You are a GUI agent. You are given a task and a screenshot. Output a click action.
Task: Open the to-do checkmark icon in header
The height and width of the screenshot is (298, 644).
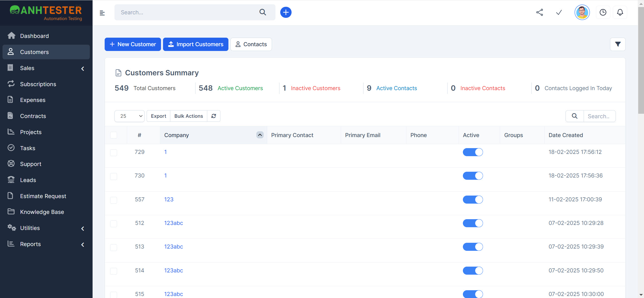pos(559,12)
